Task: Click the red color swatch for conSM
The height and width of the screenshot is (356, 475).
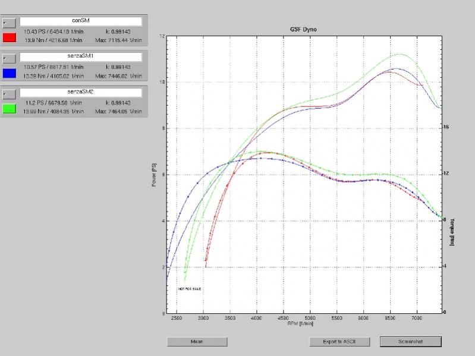Action: pyautogui.click(x=9, y=37)
